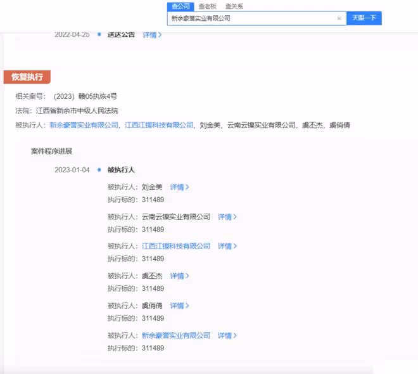Open 新余豪誉实业有限公司 link in 被执行人 header line
This screenshot has width=418, height=374.
click(x=84, y=125)
